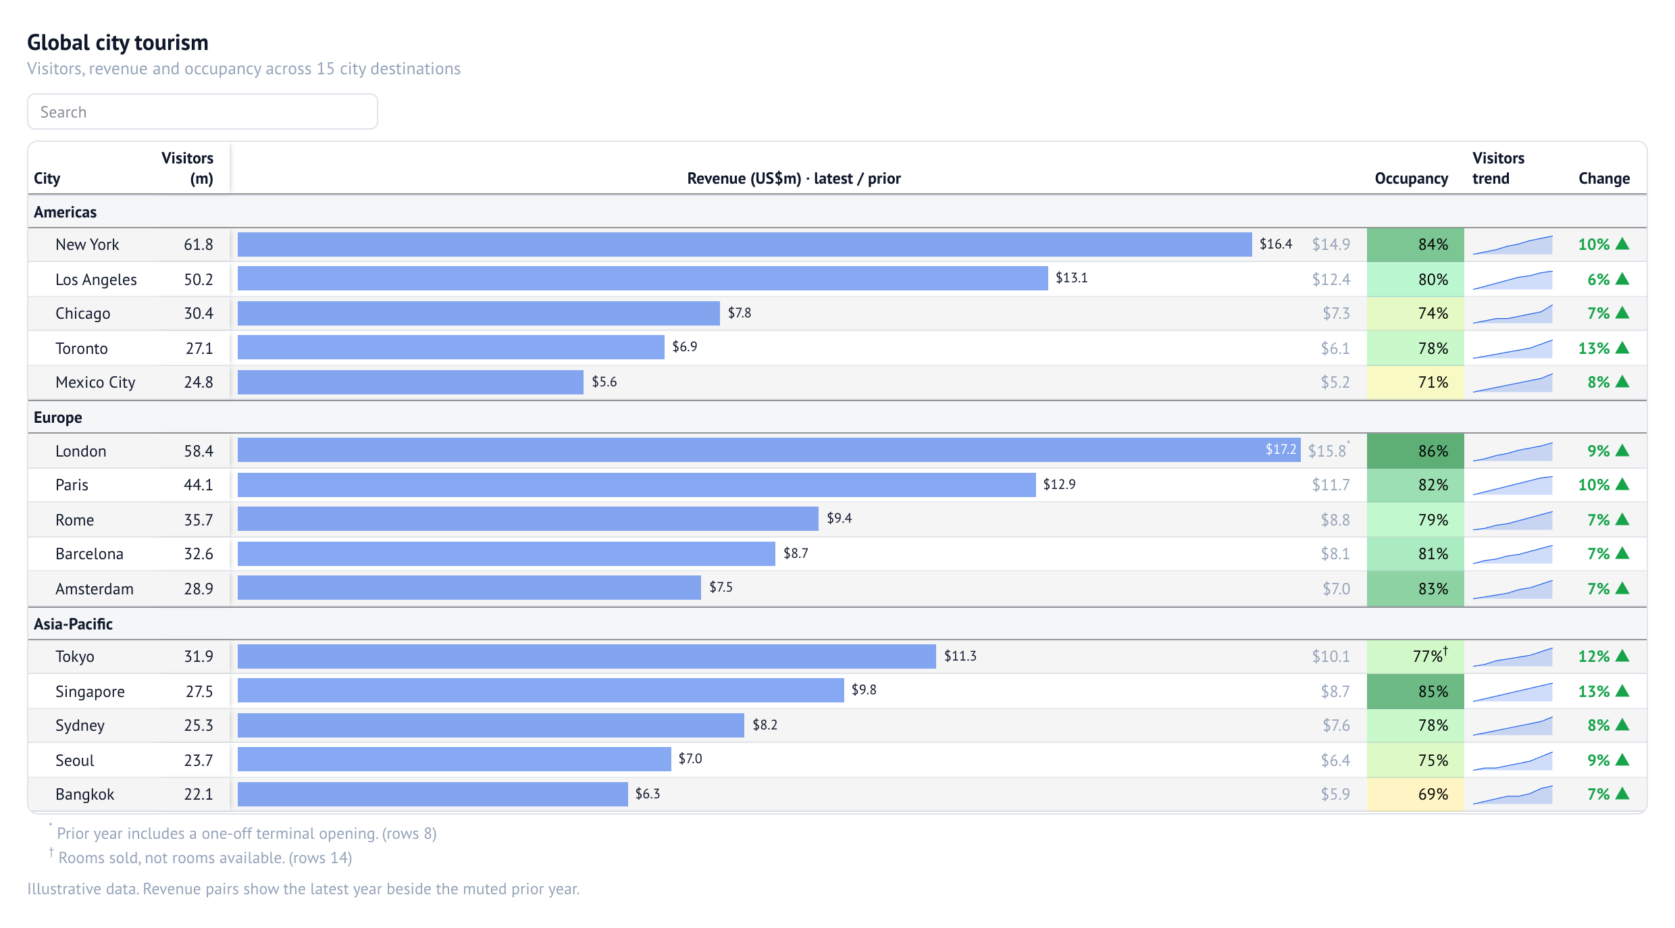This screenshot has width=1675, height=928.
Task: Click Singapore's 85% occupancy cell
Action: 1416,692
